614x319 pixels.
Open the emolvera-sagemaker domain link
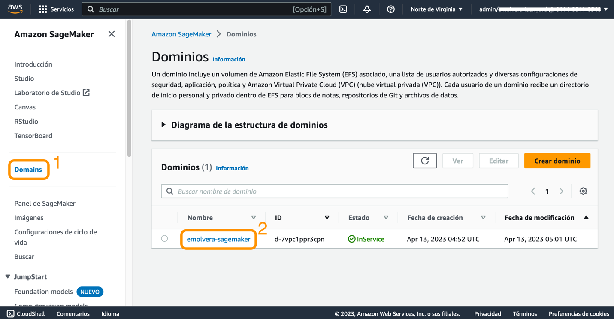coord(218,239)
